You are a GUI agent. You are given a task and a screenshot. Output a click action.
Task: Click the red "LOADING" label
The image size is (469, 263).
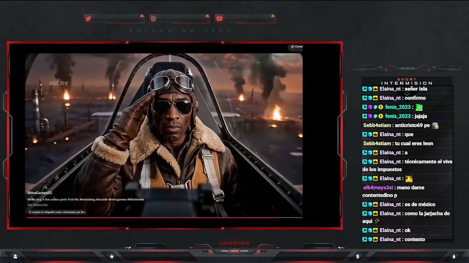(x=234, y=243)
